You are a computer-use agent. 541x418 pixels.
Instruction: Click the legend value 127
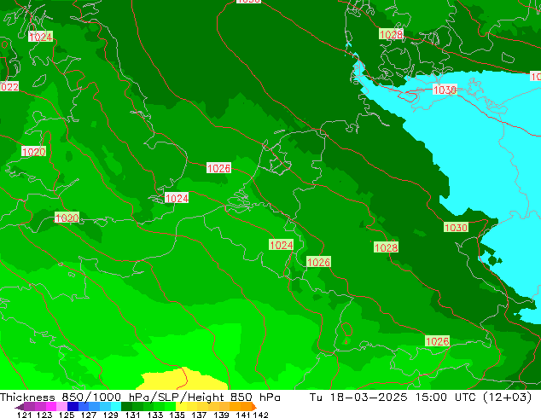89,415
